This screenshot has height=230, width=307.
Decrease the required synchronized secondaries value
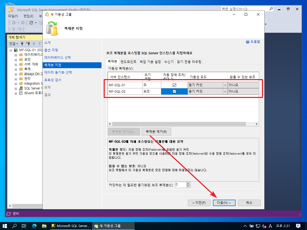click(x=188, y=186)
